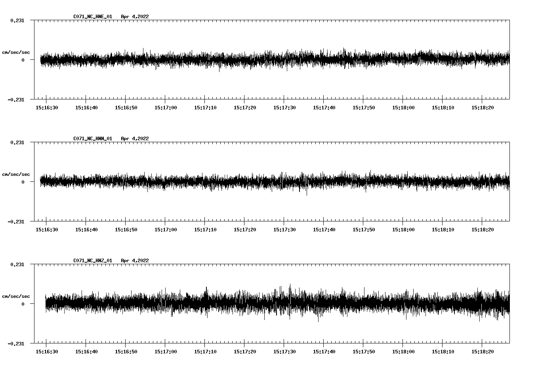Screen dimensions: 538x366
Task: Click 15:17:20 time label under HNN plot
Action: click(x=245, y=230)
